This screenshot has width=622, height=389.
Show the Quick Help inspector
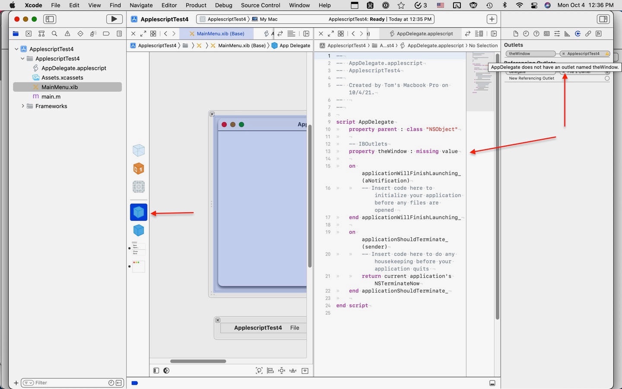pos(536,34)
